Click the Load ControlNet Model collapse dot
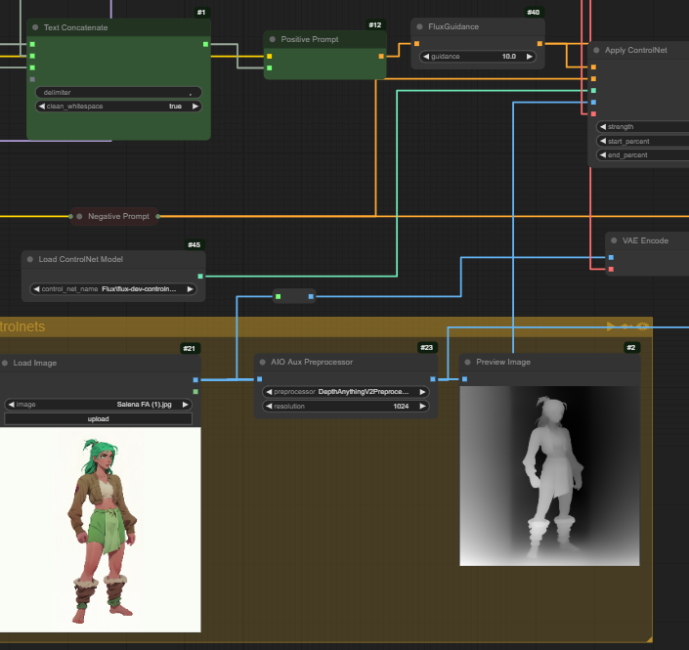 tap(30, 259)
